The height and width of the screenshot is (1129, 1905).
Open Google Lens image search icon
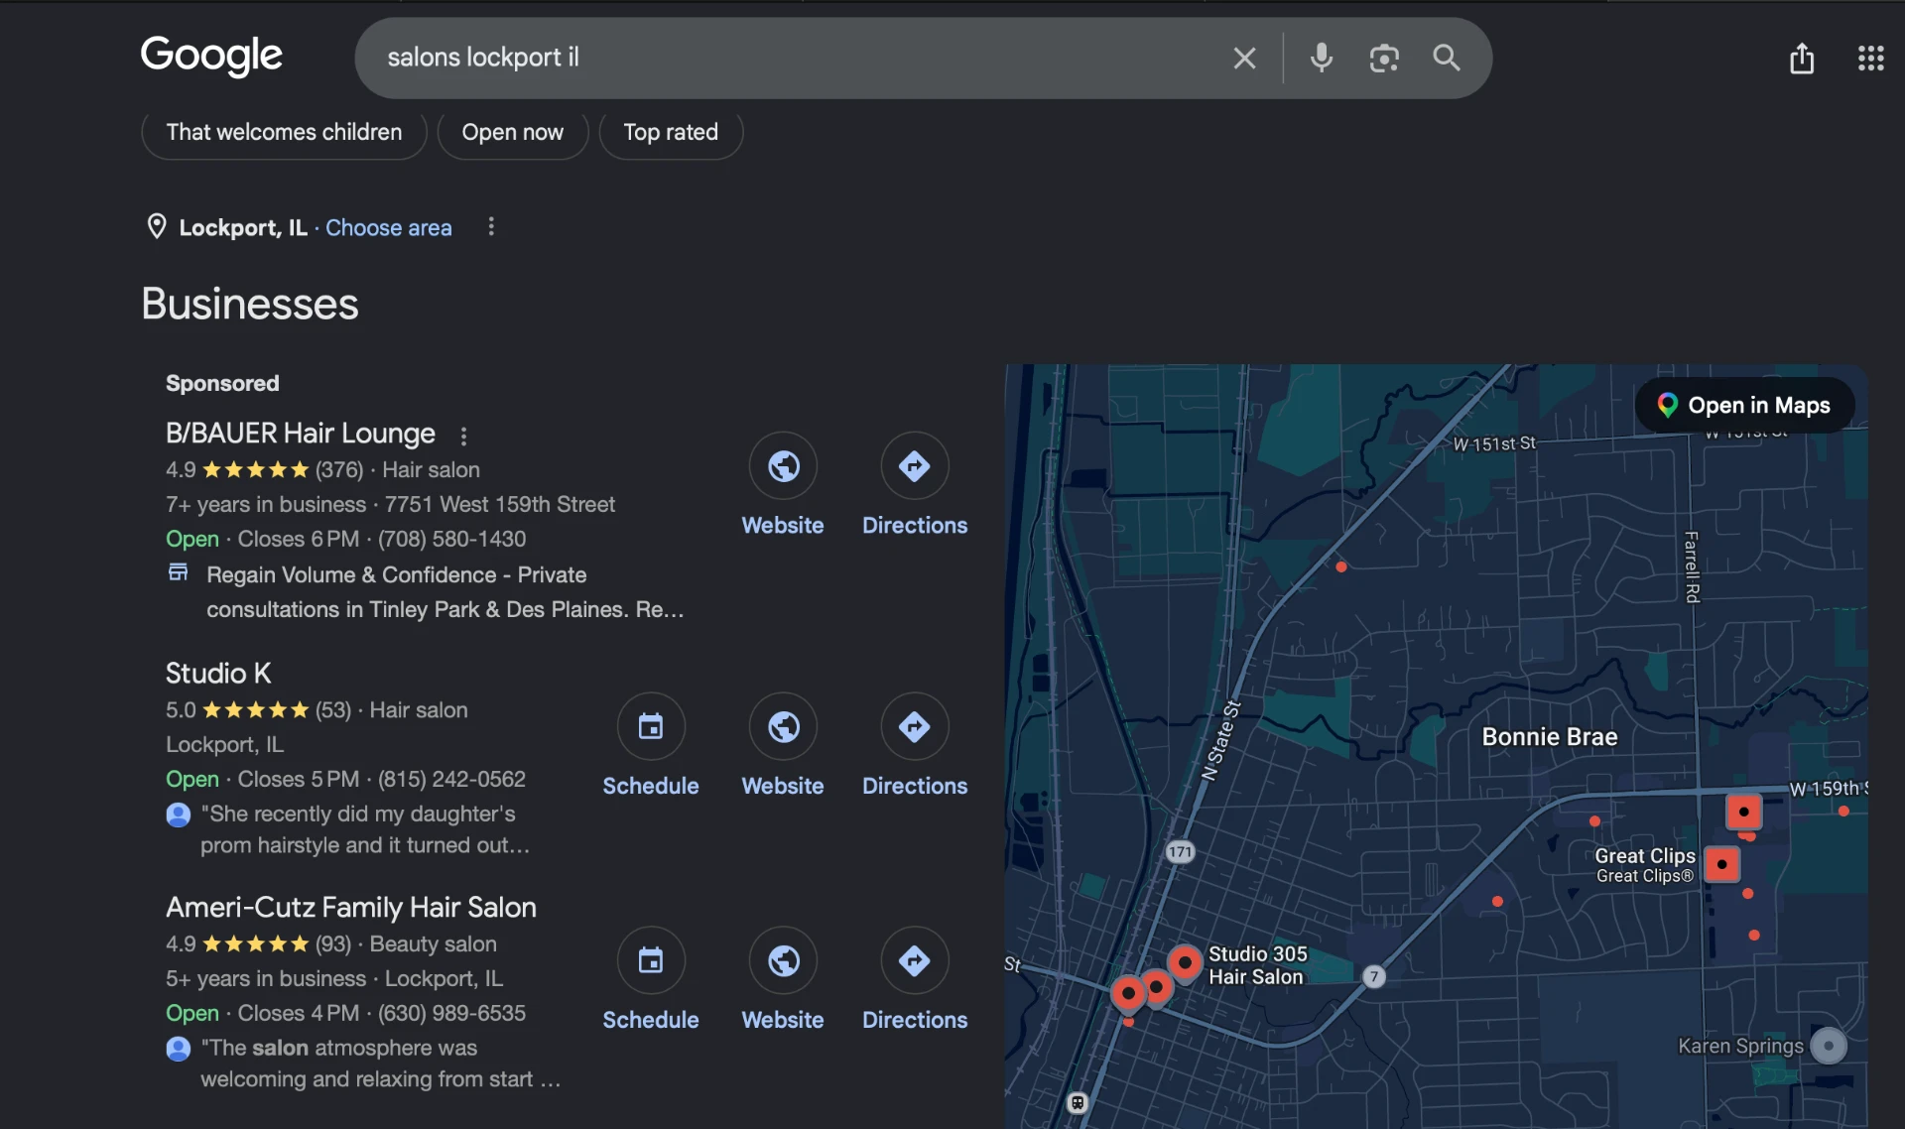click(x=1384, y=59)
